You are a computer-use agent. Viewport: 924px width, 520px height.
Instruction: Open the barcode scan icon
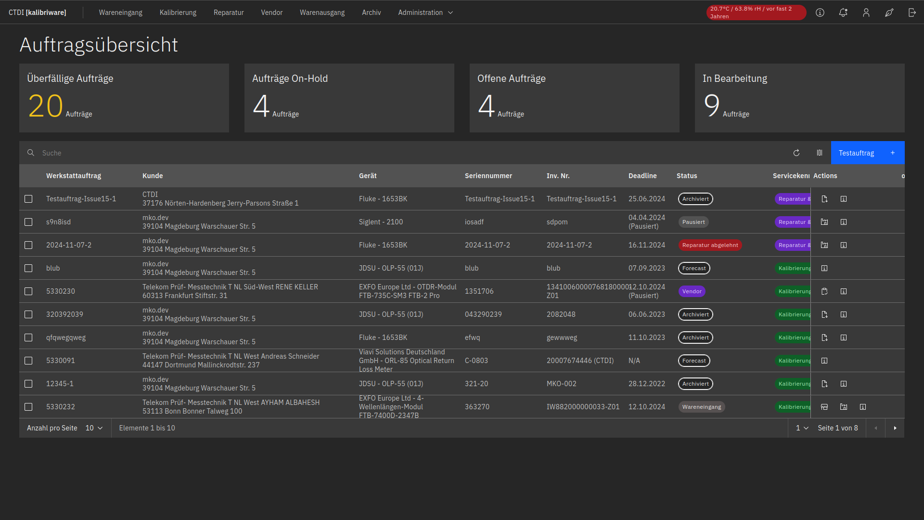coord(820,153)
